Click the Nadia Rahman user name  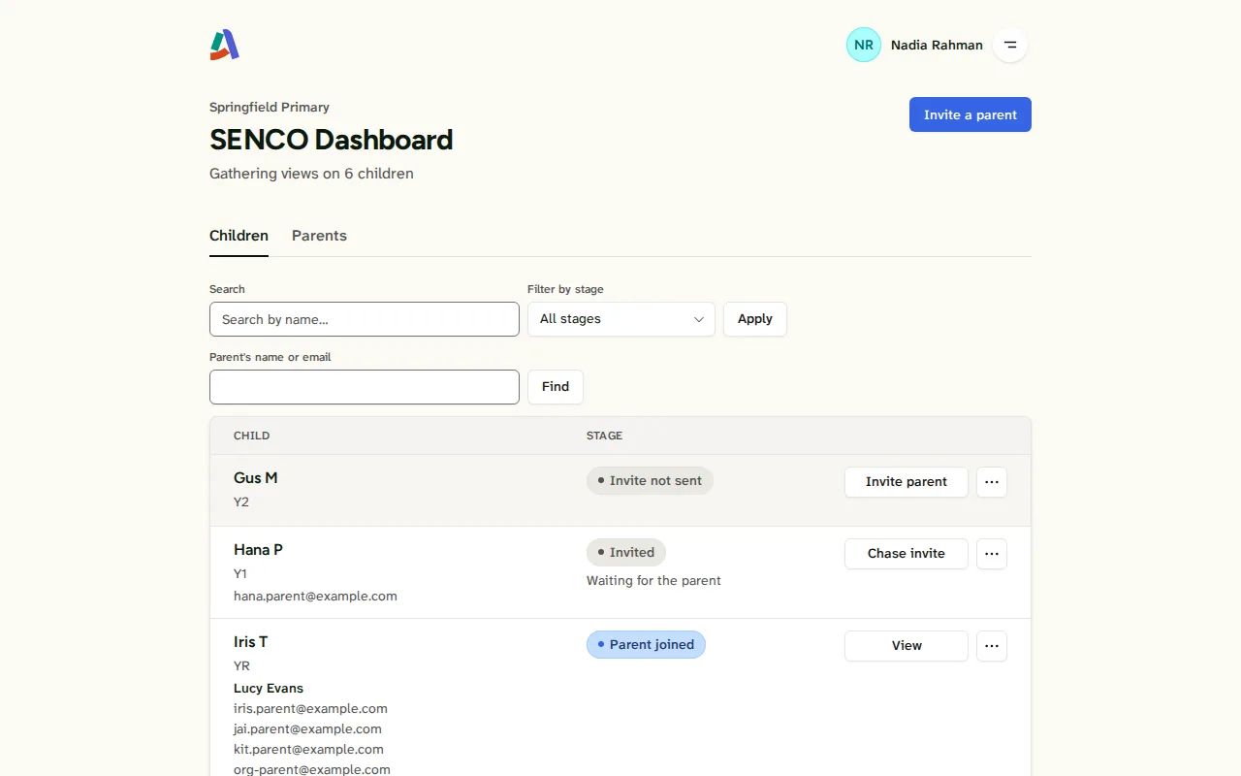click(x=937, y=45)
